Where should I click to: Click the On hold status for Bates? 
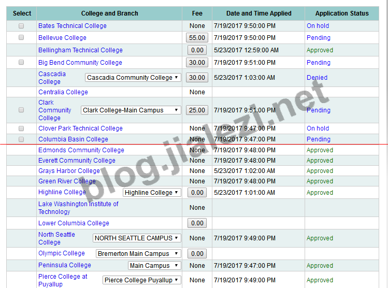click(x=318, y=26)
